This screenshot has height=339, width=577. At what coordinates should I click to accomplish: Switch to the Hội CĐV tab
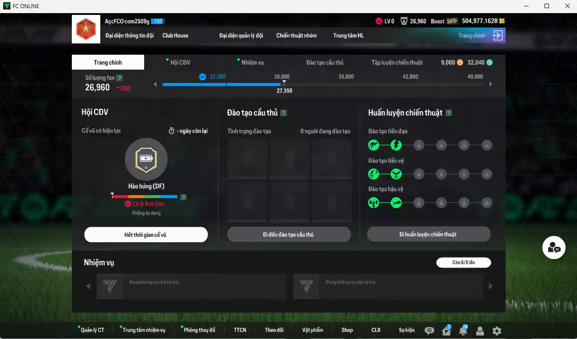(180, 62)
